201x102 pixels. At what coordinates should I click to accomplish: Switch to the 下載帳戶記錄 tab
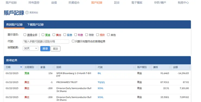35,24
